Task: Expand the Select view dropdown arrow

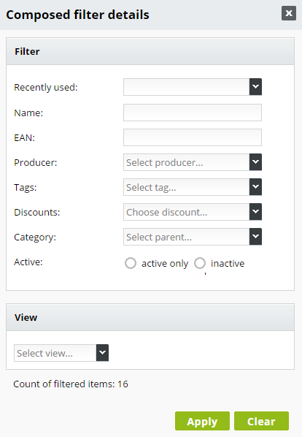Action: click(x=102, y=353)
